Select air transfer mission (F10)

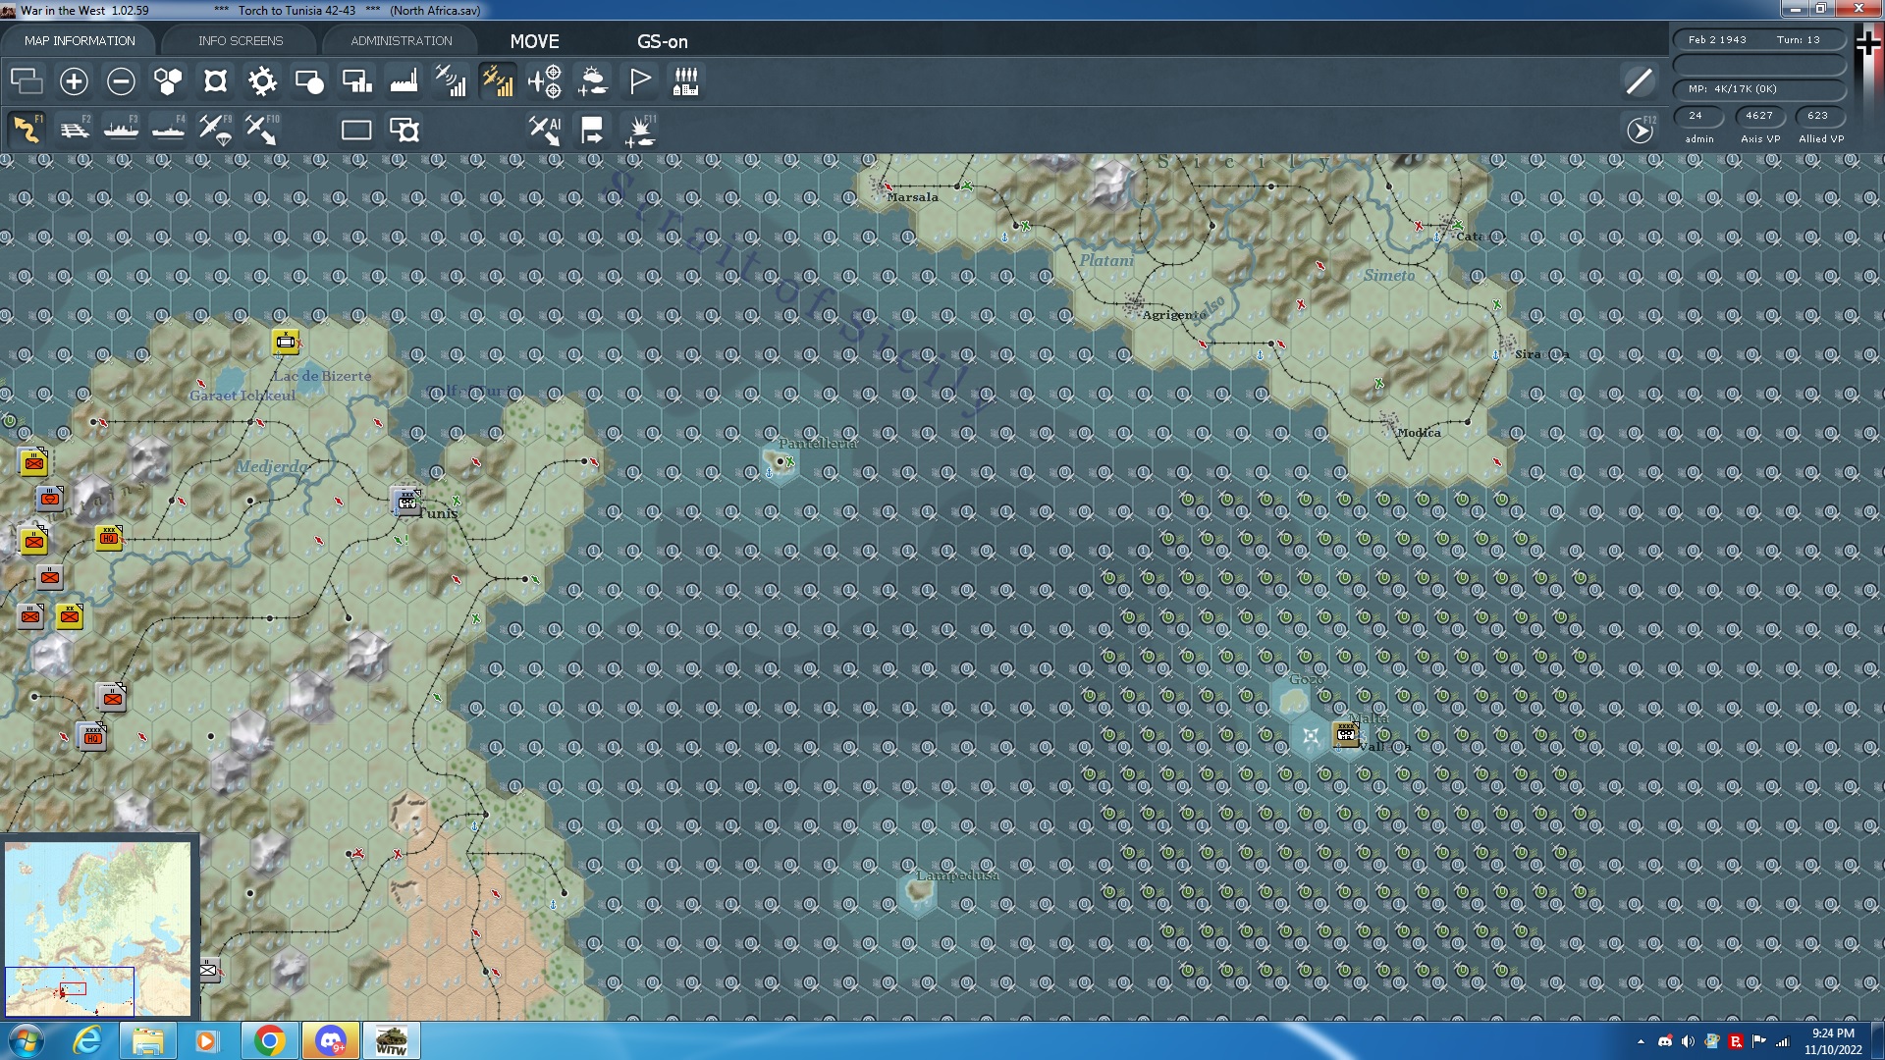[x=261, y=129]
